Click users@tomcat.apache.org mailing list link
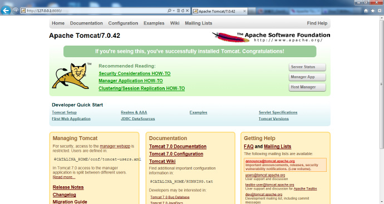Image resolution: width=384 pixels, height=204 pixels. 265,175
